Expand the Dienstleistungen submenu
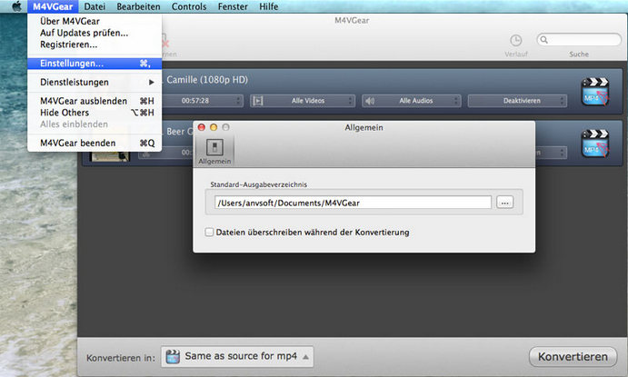628x377 pixels. (x=95, y=83)
